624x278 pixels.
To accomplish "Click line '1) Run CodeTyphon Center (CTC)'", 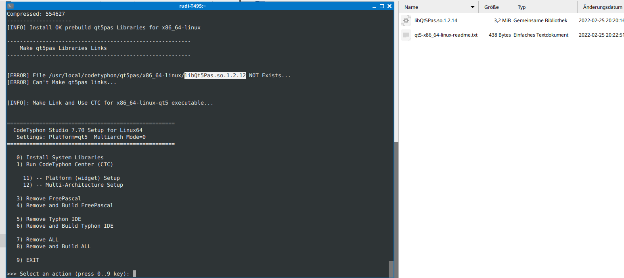I will (x=65, y=164).
